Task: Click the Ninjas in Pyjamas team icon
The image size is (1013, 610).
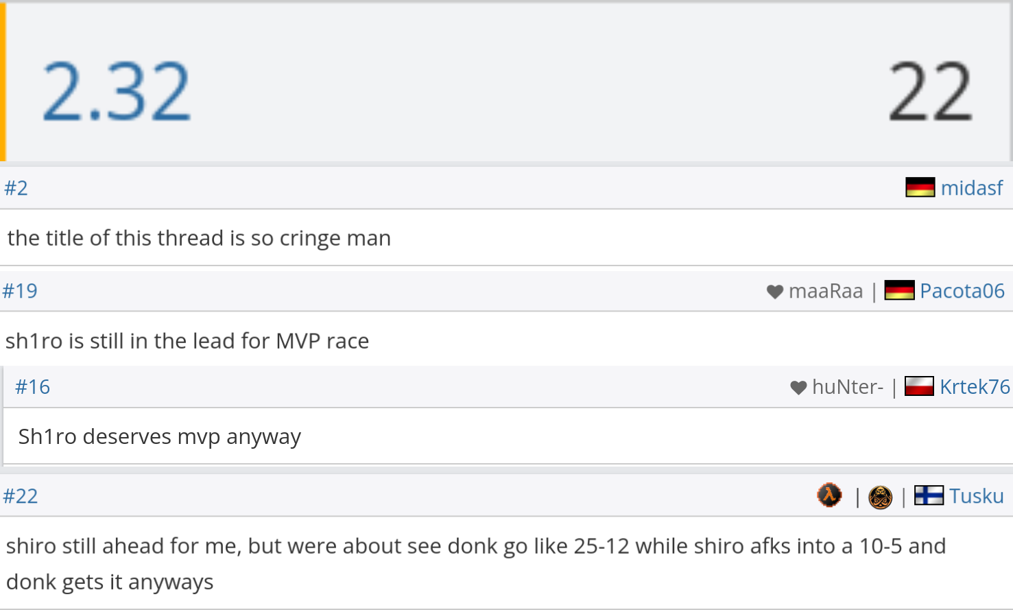Action: click(880, 497)
